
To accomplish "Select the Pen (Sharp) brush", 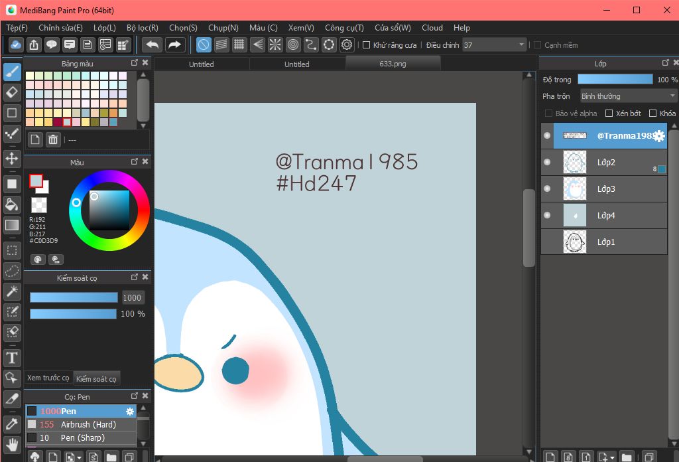I will point(81,437).
